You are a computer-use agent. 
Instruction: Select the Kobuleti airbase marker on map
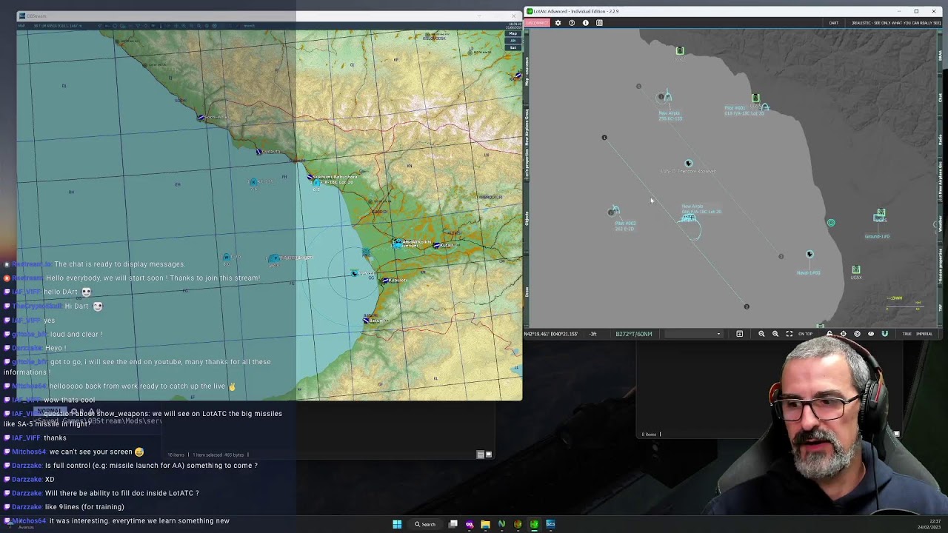pyautogui.click(x=385, y=281)
